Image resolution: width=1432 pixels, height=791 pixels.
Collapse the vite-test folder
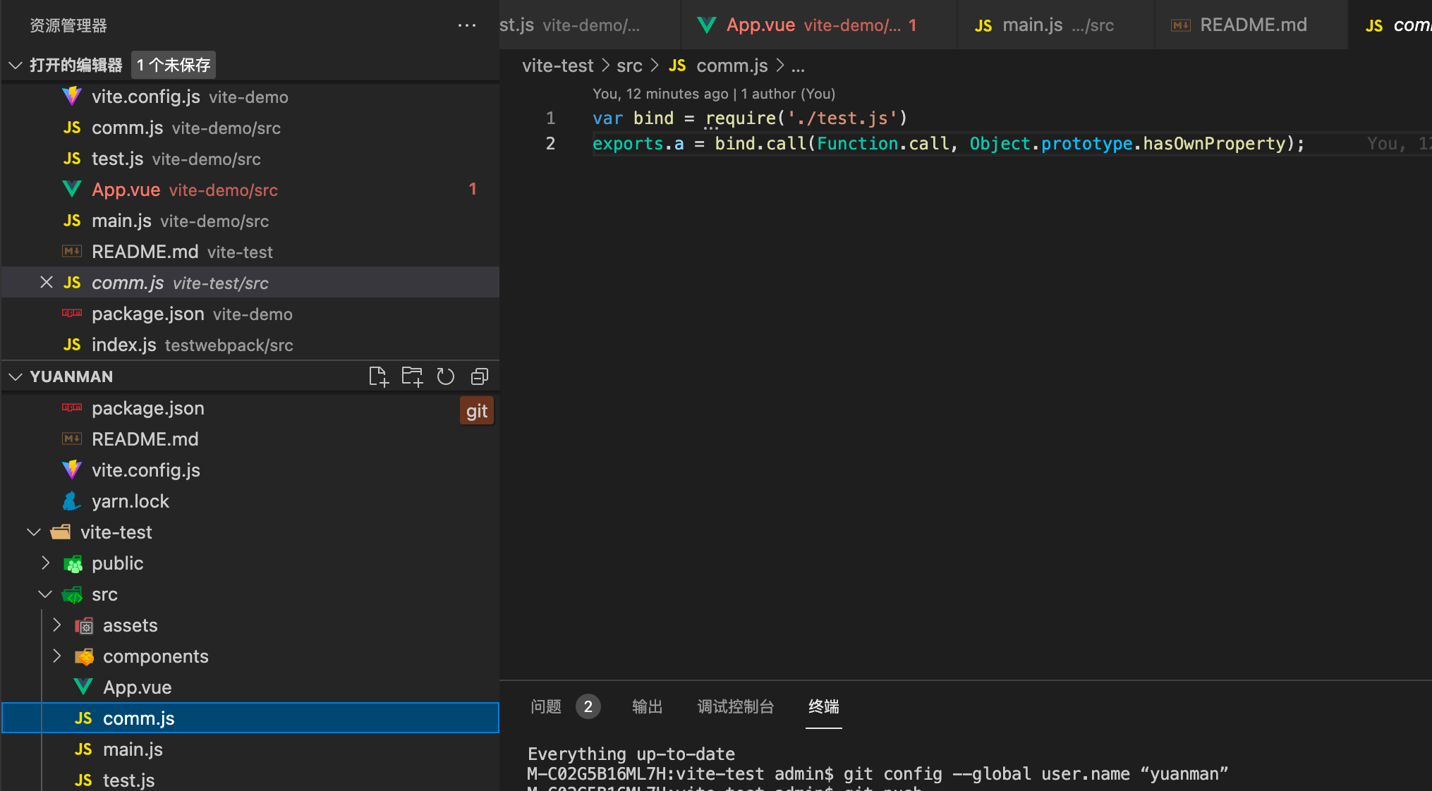pos(33,532)
